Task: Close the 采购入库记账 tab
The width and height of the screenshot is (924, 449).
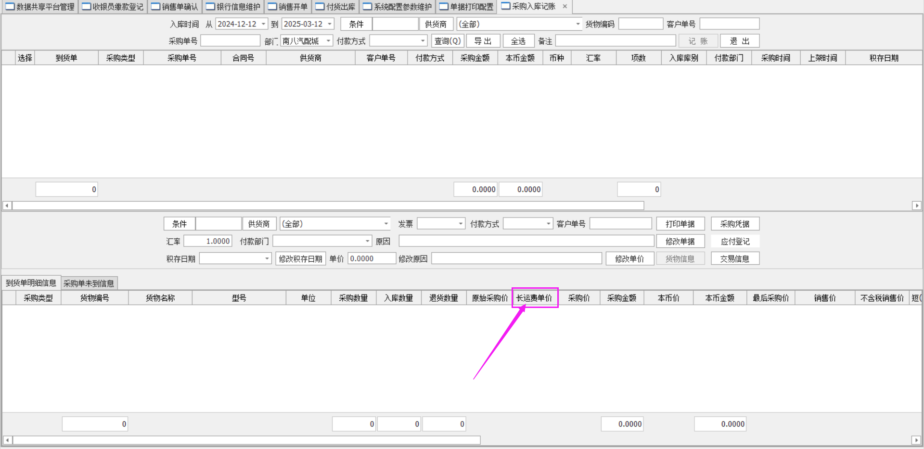Action: pyautogui.click(x=565, y=6)
